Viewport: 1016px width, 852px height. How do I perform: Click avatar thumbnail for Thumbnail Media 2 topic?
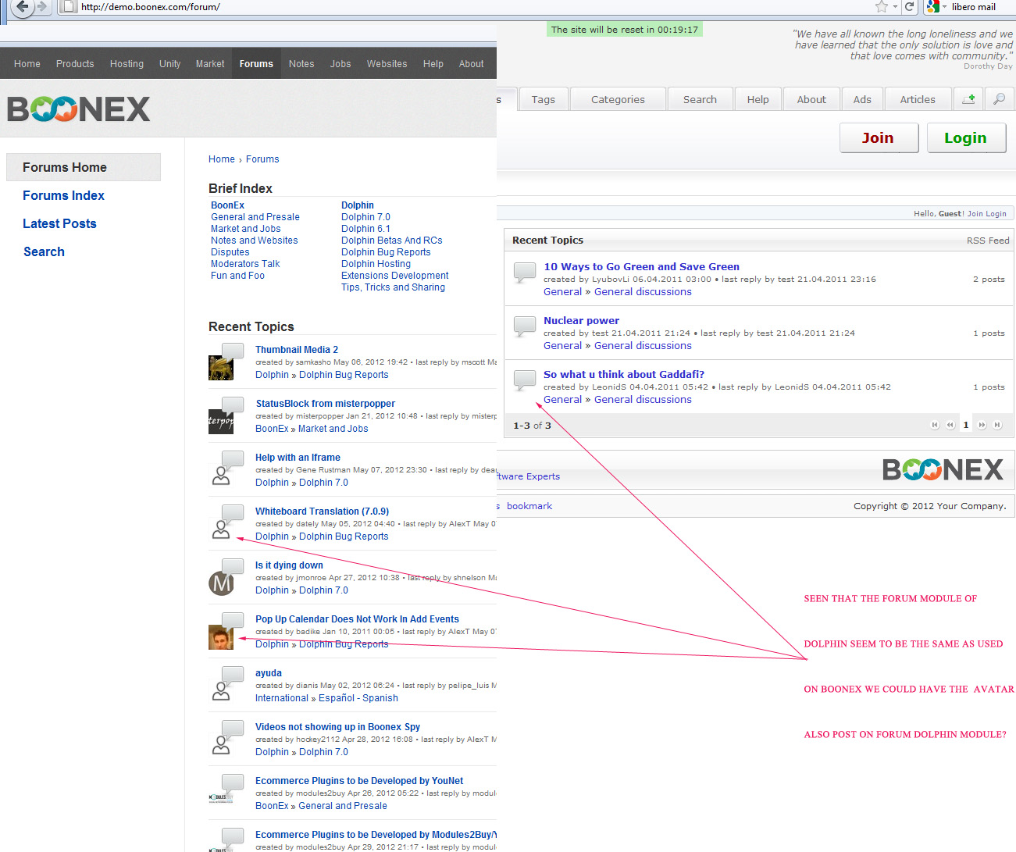[x=221, y=368]
